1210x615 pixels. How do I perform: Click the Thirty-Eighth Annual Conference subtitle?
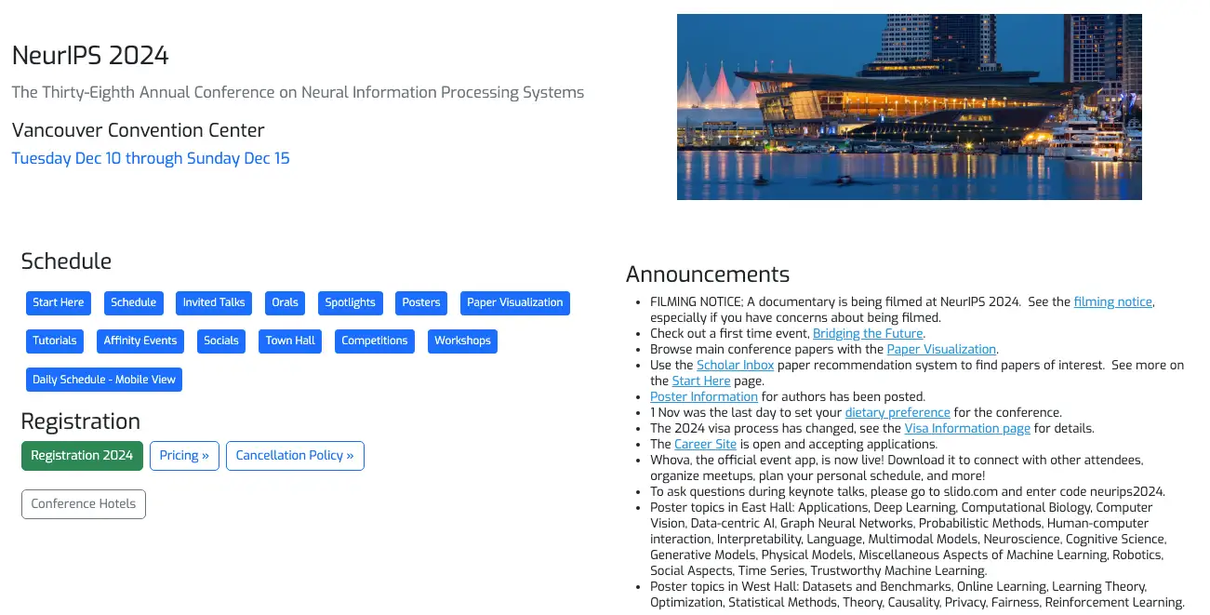(299, 92)
